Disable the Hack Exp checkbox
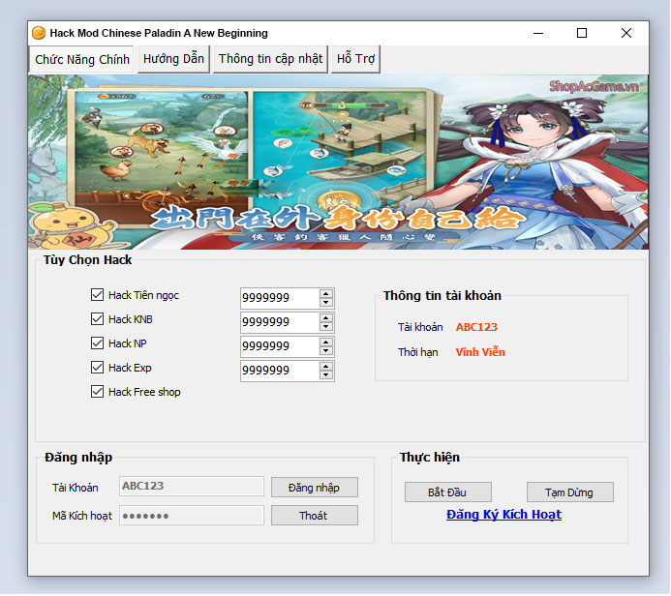The height and width of the screenshot is (596, 671). [97, 368]
